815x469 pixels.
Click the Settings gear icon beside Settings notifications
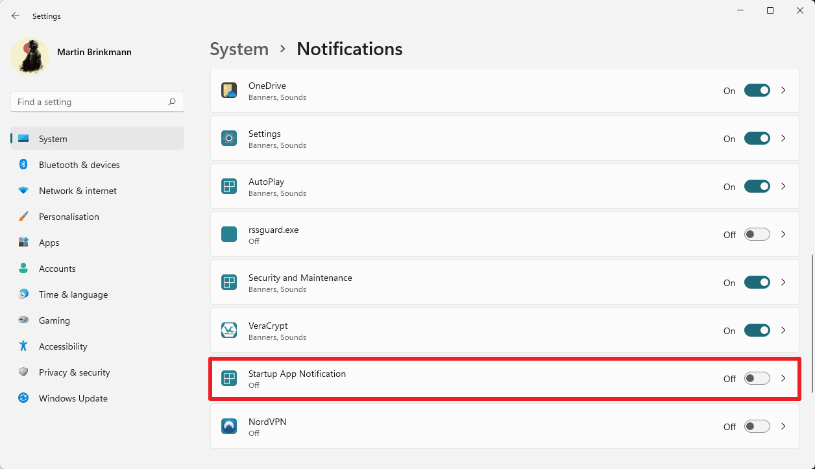point(229,138)
